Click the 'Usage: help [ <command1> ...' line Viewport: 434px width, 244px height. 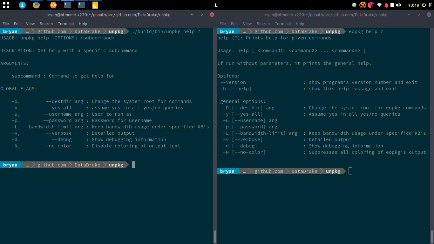[292, 51]
